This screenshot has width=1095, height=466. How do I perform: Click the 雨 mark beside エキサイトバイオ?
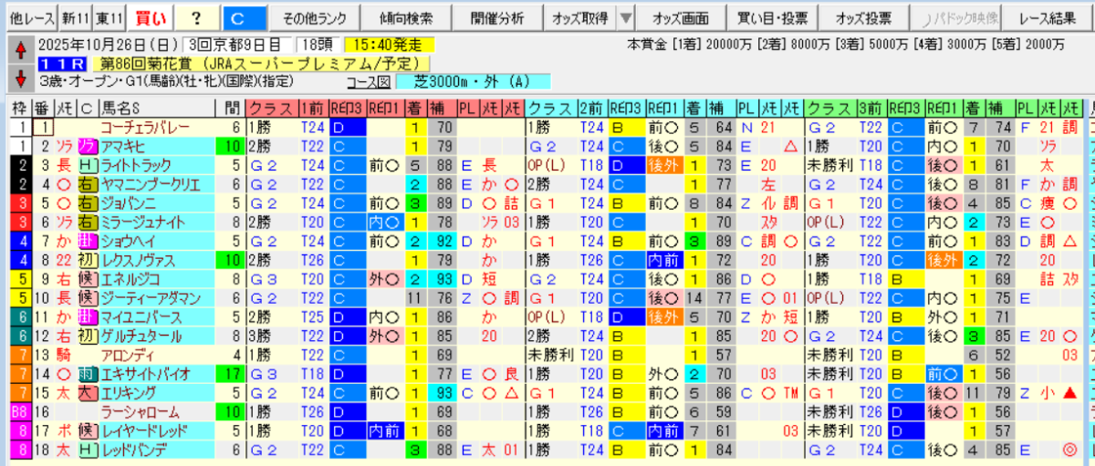pyautogui.click(x=88, y=374)
